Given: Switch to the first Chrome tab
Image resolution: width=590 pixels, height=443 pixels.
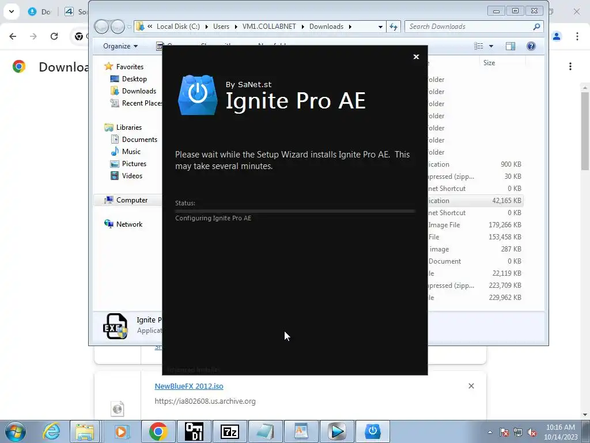Looking at the screenshot, I should (40, 12).
